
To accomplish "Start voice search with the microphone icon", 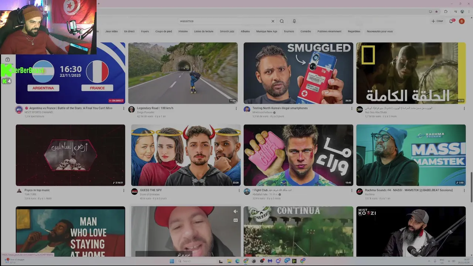I will 294,21.
